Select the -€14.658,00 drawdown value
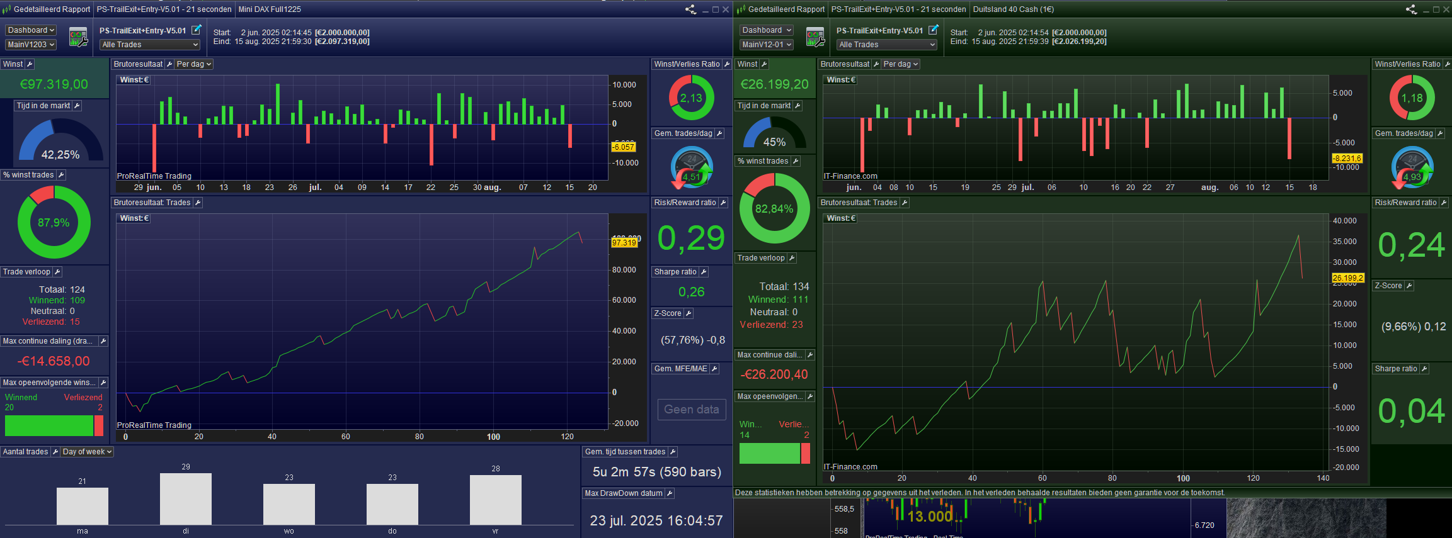Screen dimensions: 1452x538 [54, 361]
